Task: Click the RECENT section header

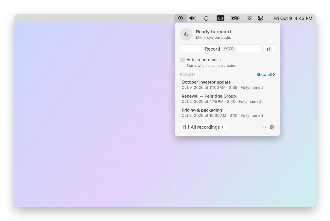Action: click(x=188, y=74)
